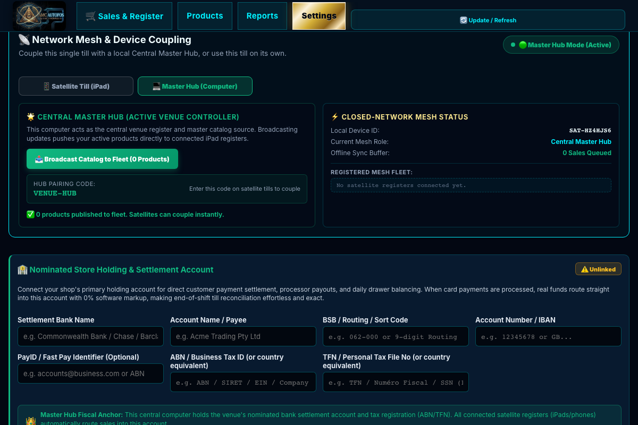Click the ABN / Business Tax ID input
The height and width of the screenshot is (425, 638).
(243, 382)
